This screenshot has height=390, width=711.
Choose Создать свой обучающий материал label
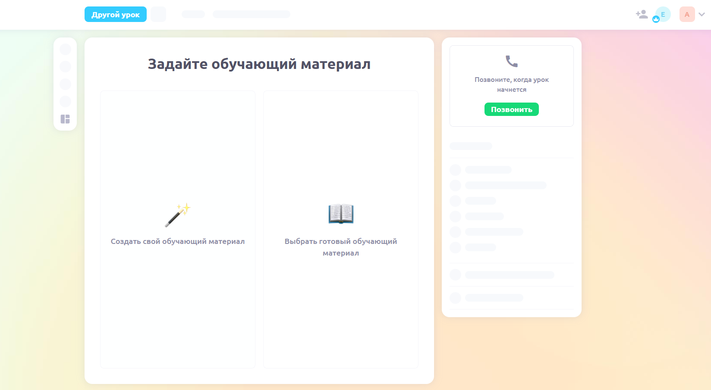177,241
